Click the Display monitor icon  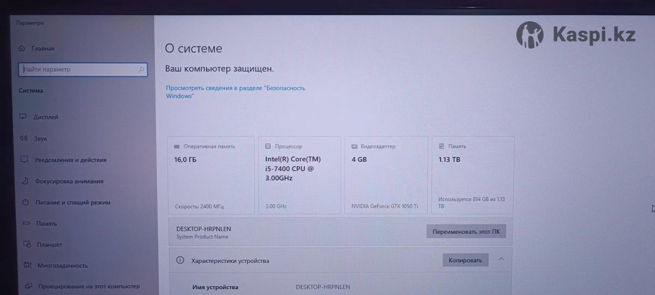23,117
